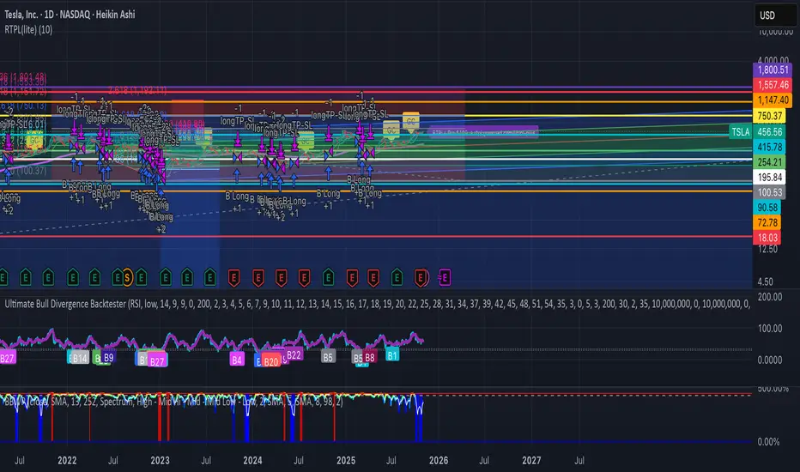Click 2027 on the time axis
Screen dimensions: 800x472
531,460
